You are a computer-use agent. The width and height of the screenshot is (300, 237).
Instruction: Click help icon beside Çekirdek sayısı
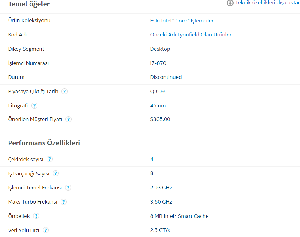(x=50, y=159)
